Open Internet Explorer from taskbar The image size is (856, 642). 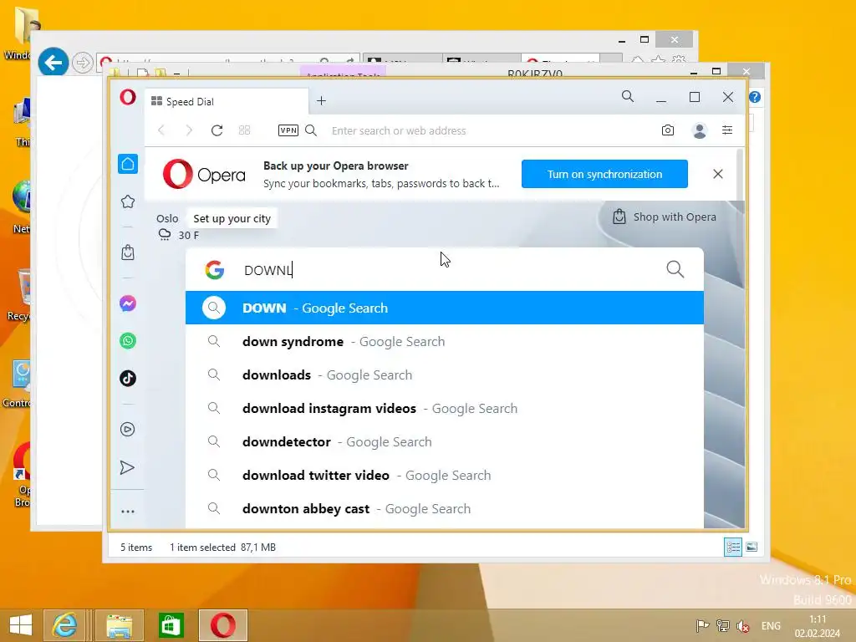64,625
